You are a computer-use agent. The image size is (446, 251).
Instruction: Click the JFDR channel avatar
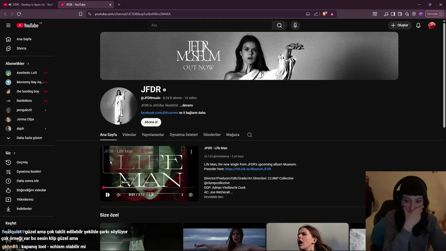(x=118, y=106)
